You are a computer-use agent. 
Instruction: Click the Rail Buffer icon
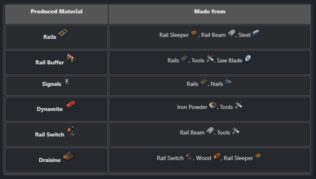coord(71,59)
